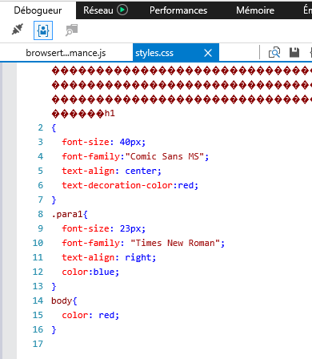Screen dimensions: 312x359
Task: Click the save file floppy icon
Action: pos(294,52)
